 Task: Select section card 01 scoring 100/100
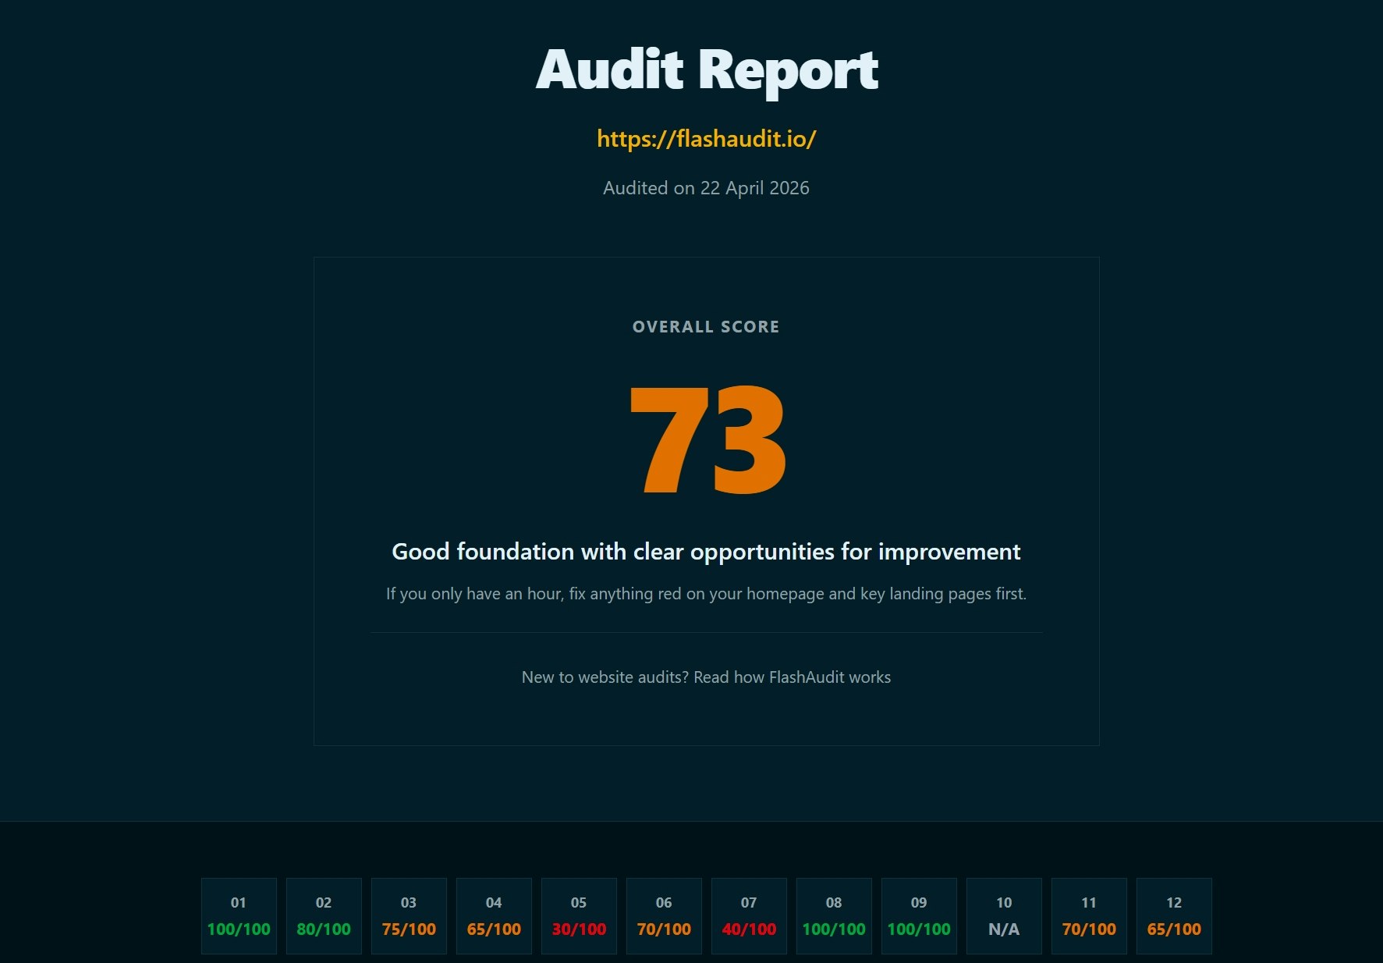pos(238,915)
